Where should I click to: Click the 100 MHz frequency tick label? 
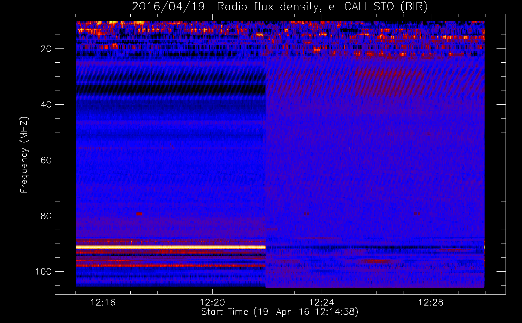(x=44, y=272)
